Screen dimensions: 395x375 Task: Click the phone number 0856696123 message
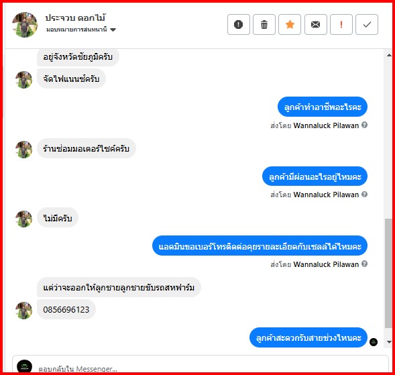pyautogui.click(x=66, y=309)
